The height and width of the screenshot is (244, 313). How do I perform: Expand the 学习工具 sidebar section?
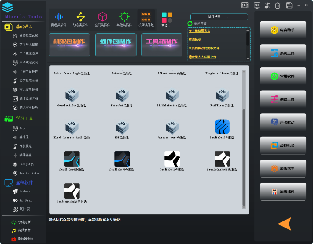pos(19,119)
